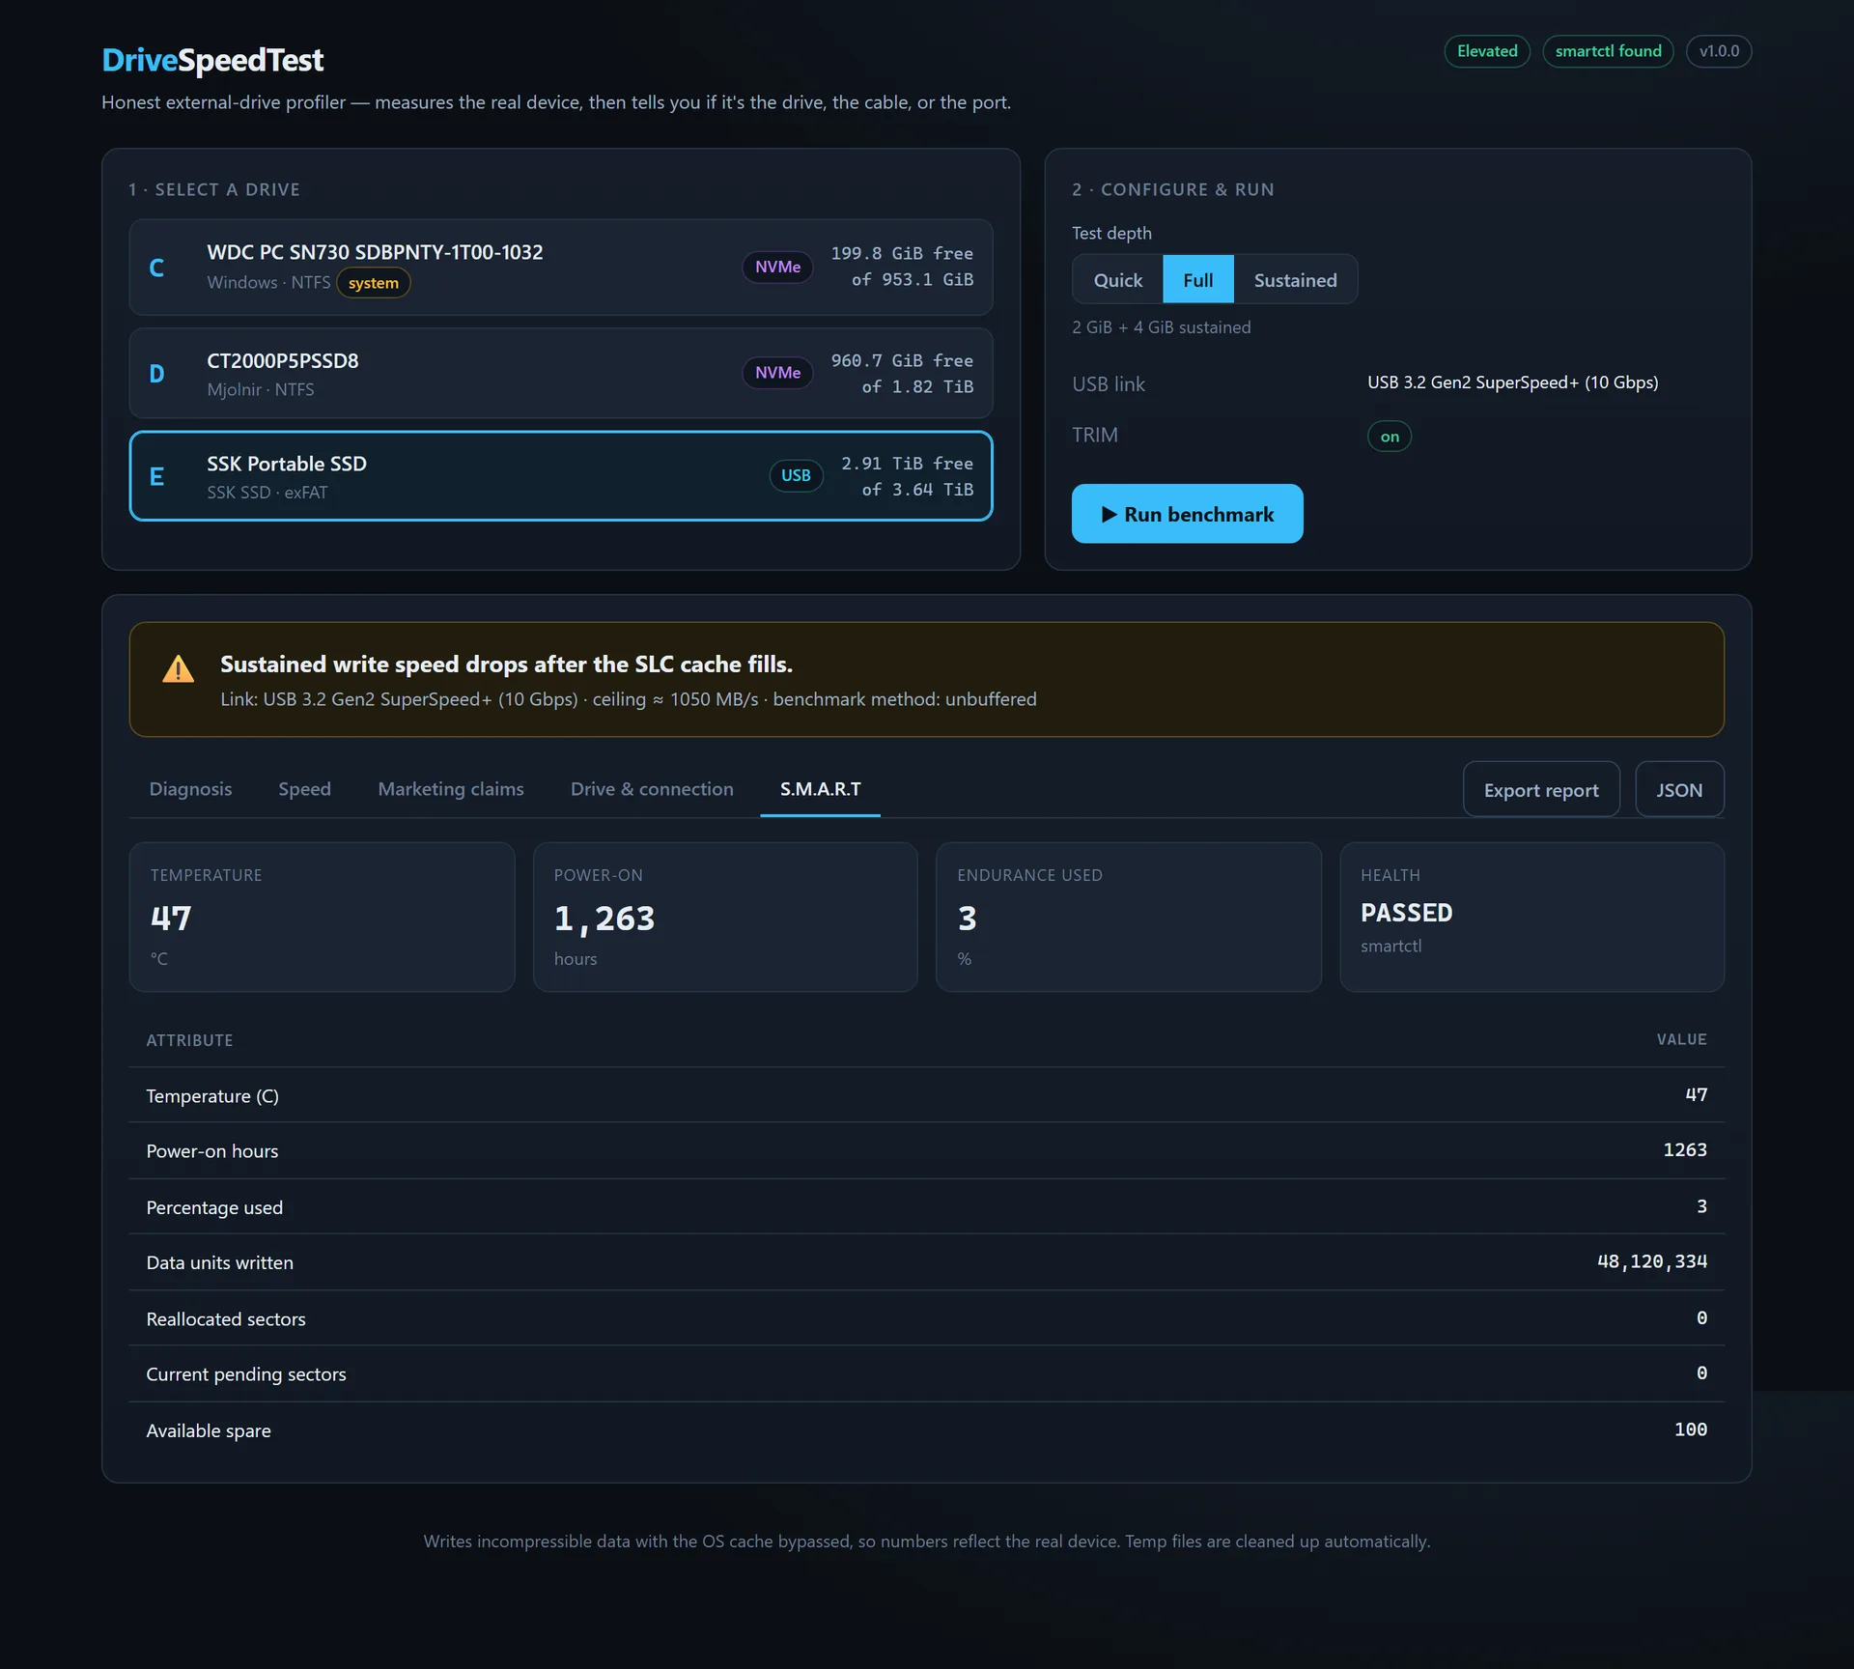Select the S.M.A.R.T tab
1854x1669 pixels.
click(820, 789)
